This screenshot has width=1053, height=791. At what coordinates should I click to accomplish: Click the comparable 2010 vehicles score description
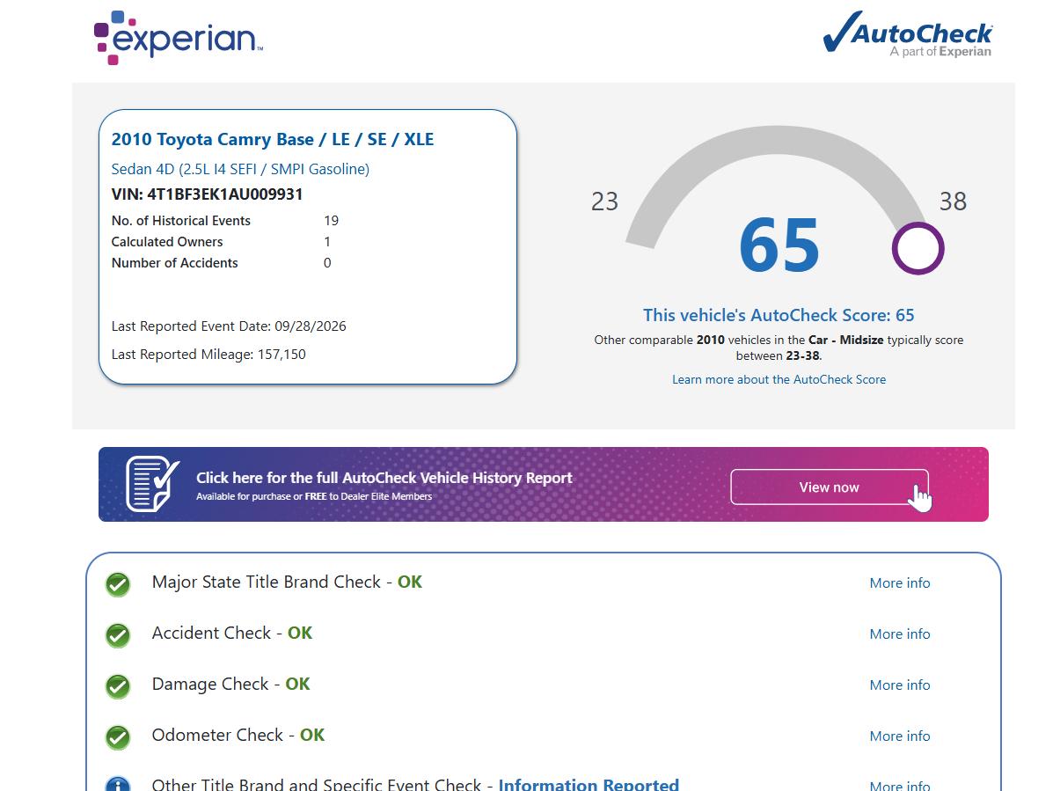pos(779,348)
